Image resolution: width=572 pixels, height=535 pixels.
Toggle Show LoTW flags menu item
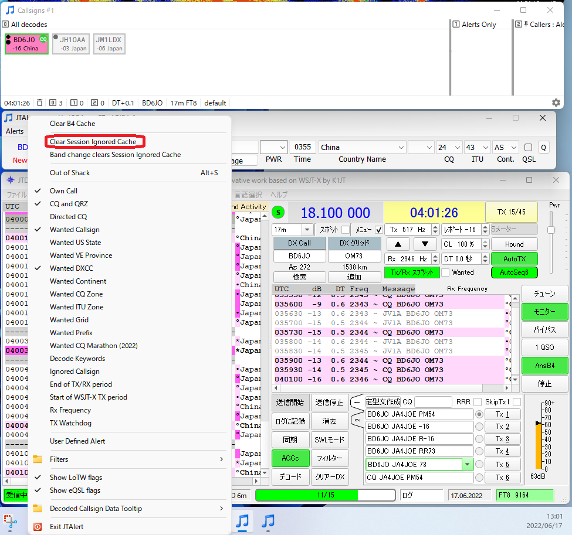[x=76, y=478]
